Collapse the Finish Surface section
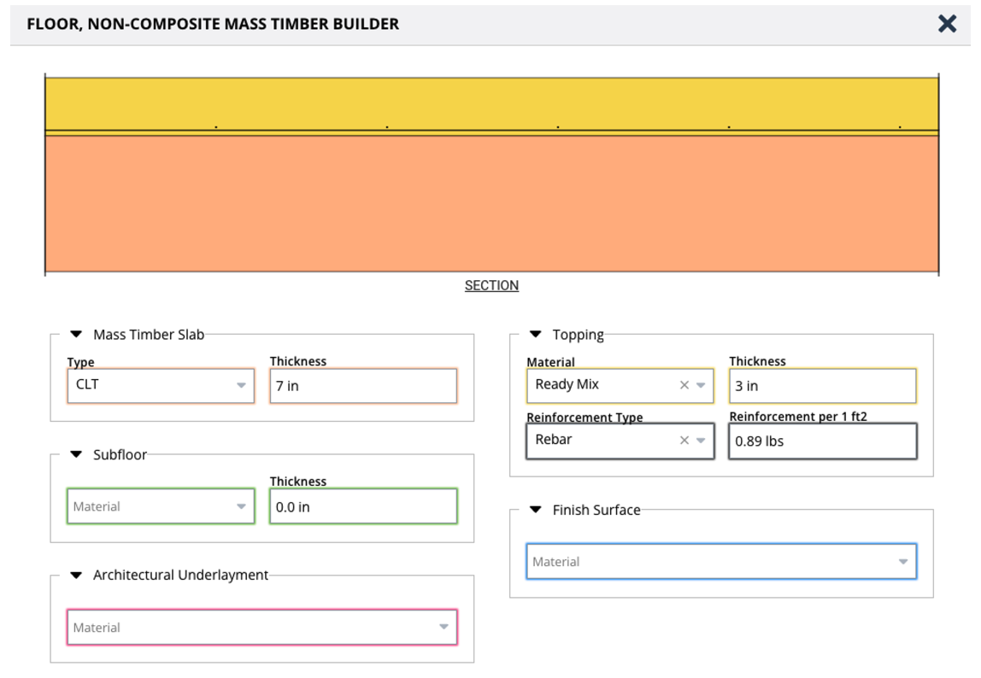This screenshot has height=678, width=981. pyautogui.click(x=536, y=510)
